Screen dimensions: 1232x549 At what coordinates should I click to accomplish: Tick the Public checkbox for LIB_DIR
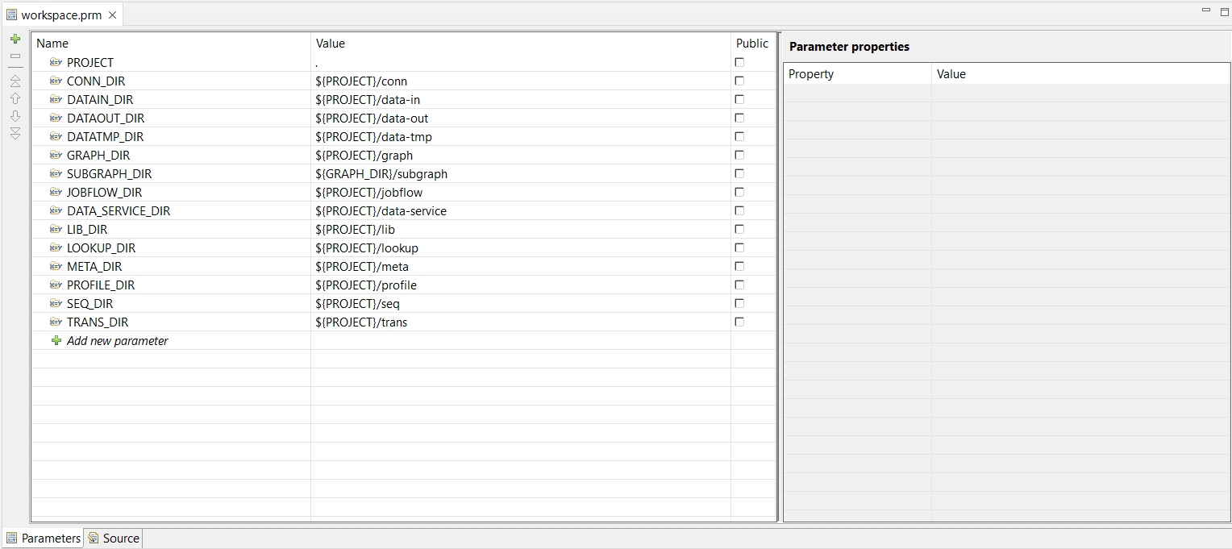tap(739, 230)
